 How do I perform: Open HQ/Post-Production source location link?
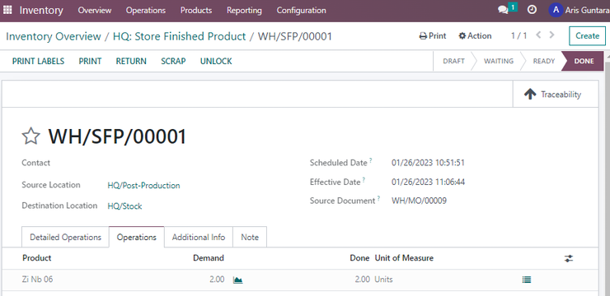[x=143, y=186]
